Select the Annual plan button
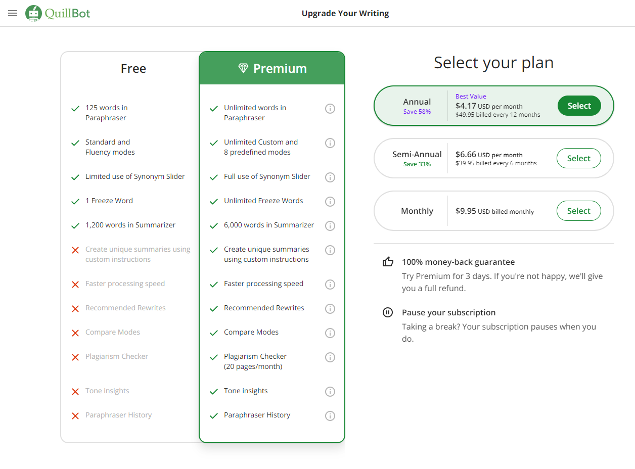Image resolution: width=635 pixels, height=469 pixels. click(579, 106)
